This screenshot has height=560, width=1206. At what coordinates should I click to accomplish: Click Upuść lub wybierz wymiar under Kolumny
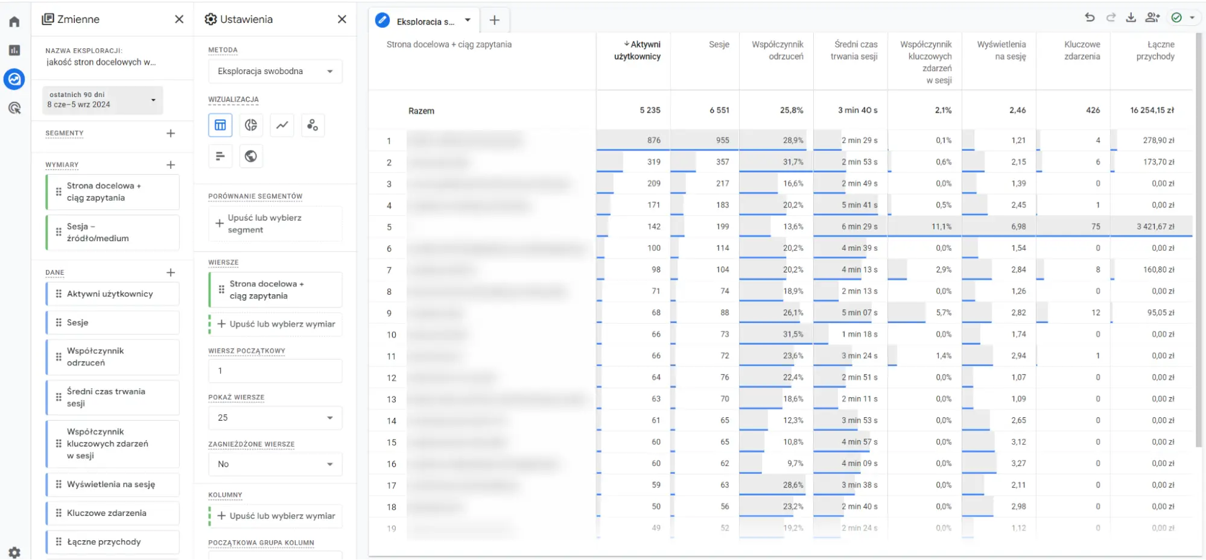coord(275,516)
